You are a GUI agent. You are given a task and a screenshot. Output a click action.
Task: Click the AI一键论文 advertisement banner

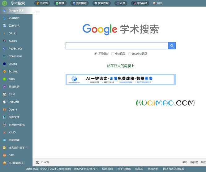pos(121,80)
